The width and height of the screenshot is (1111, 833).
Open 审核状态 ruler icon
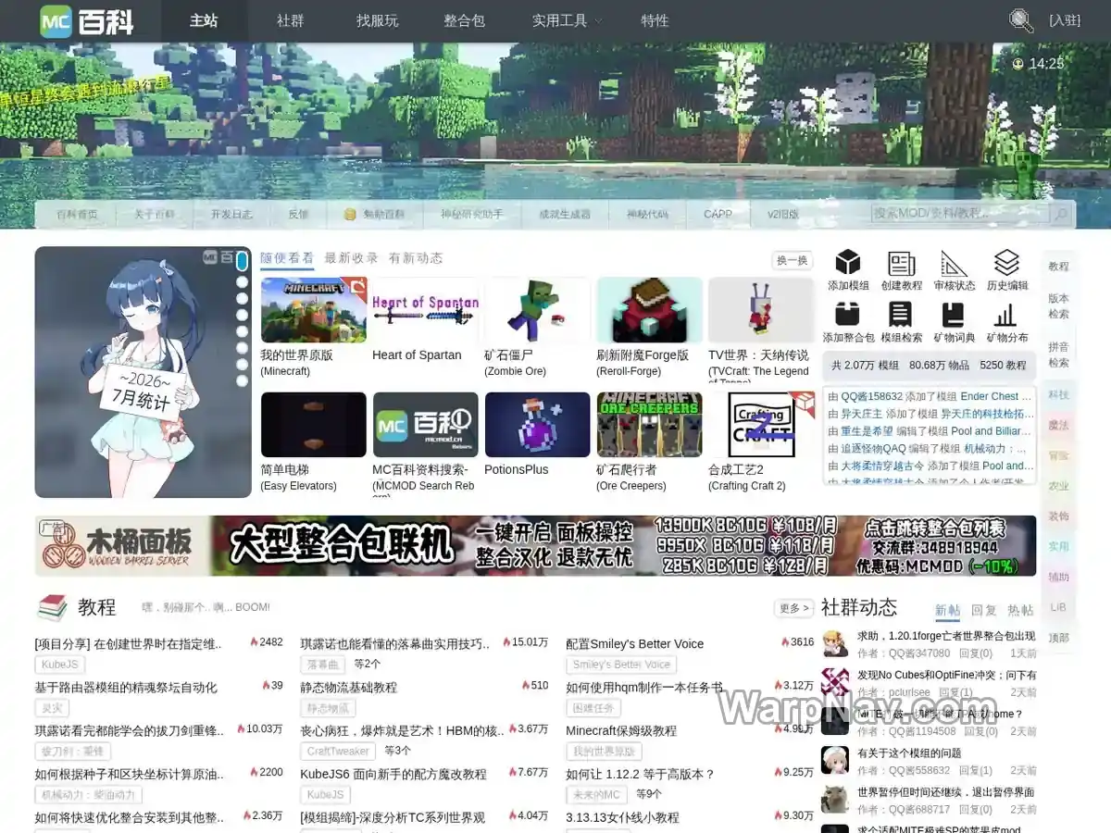tap(954, 263)
